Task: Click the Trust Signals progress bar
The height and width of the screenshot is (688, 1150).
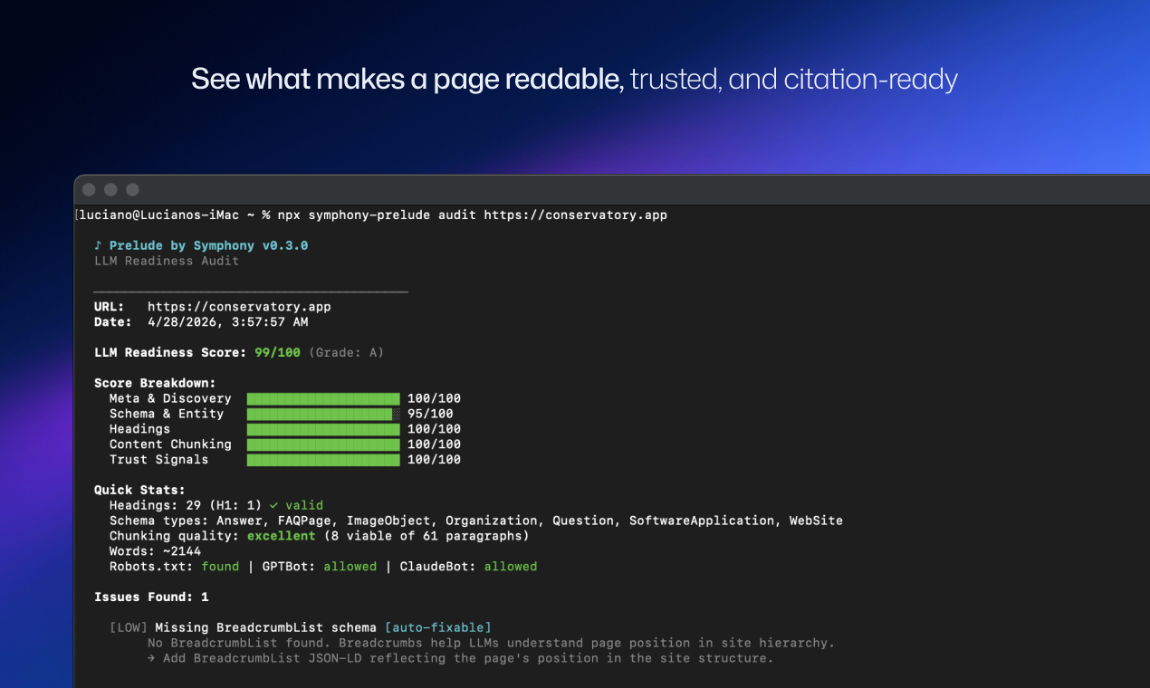Action: click(x=323, y=460)
